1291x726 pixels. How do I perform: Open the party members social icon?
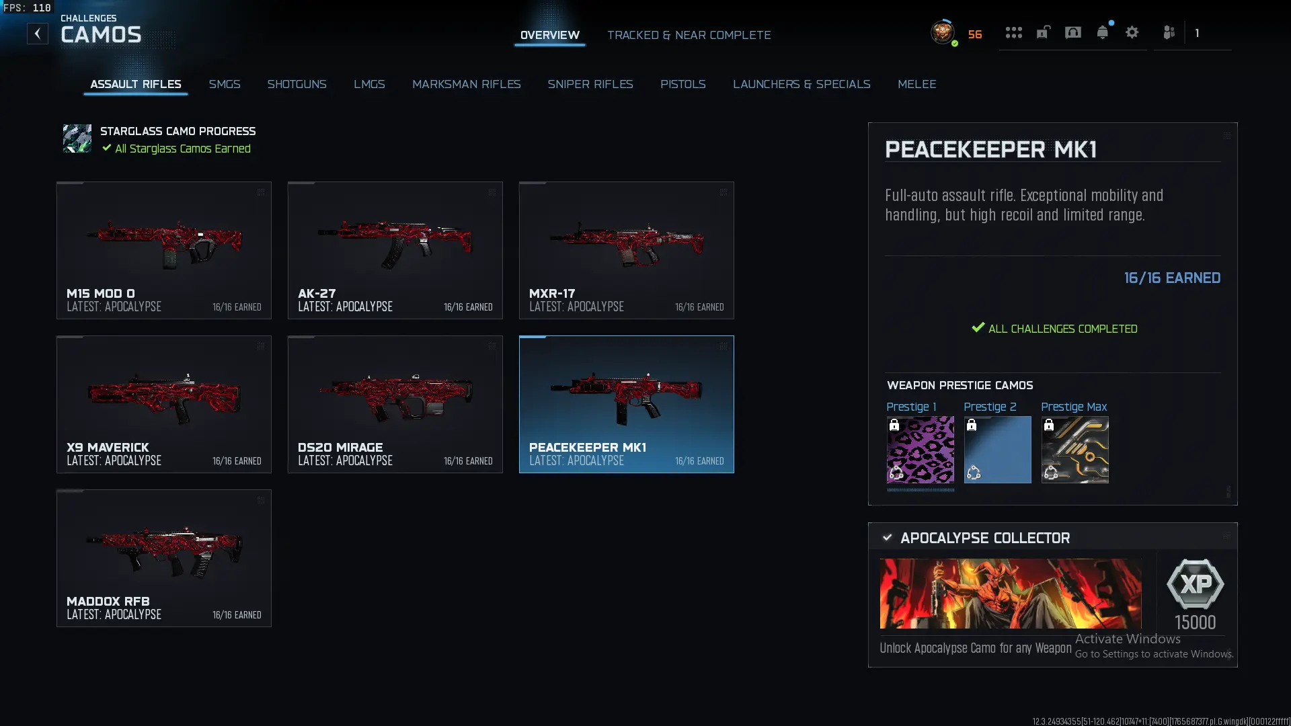click(1169, 32)
